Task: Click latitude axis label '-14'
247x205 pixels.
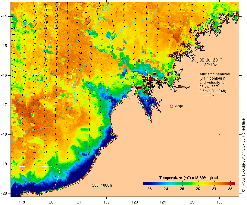Action: pyautogui.click(x=4, y=16)
